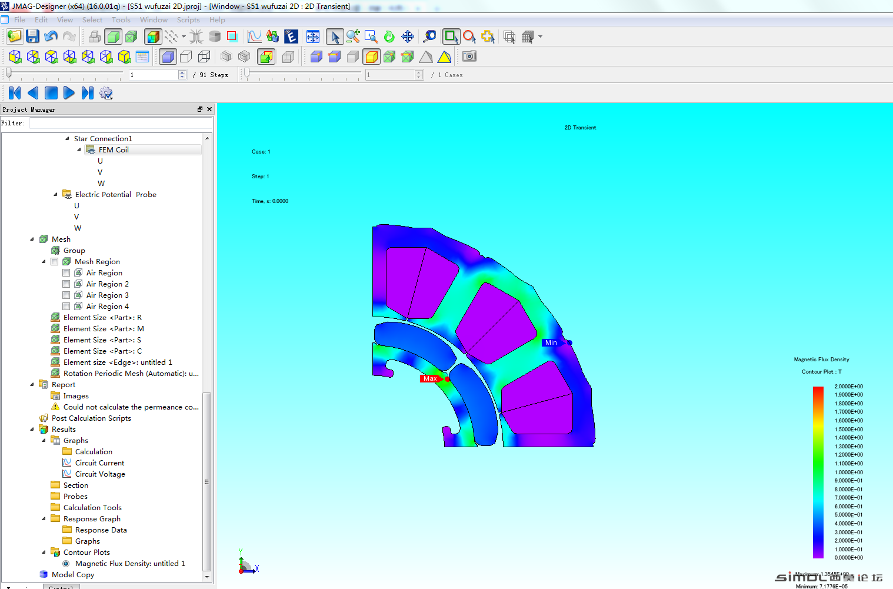
Task: Play the animation forward
Action: [69, 93]
